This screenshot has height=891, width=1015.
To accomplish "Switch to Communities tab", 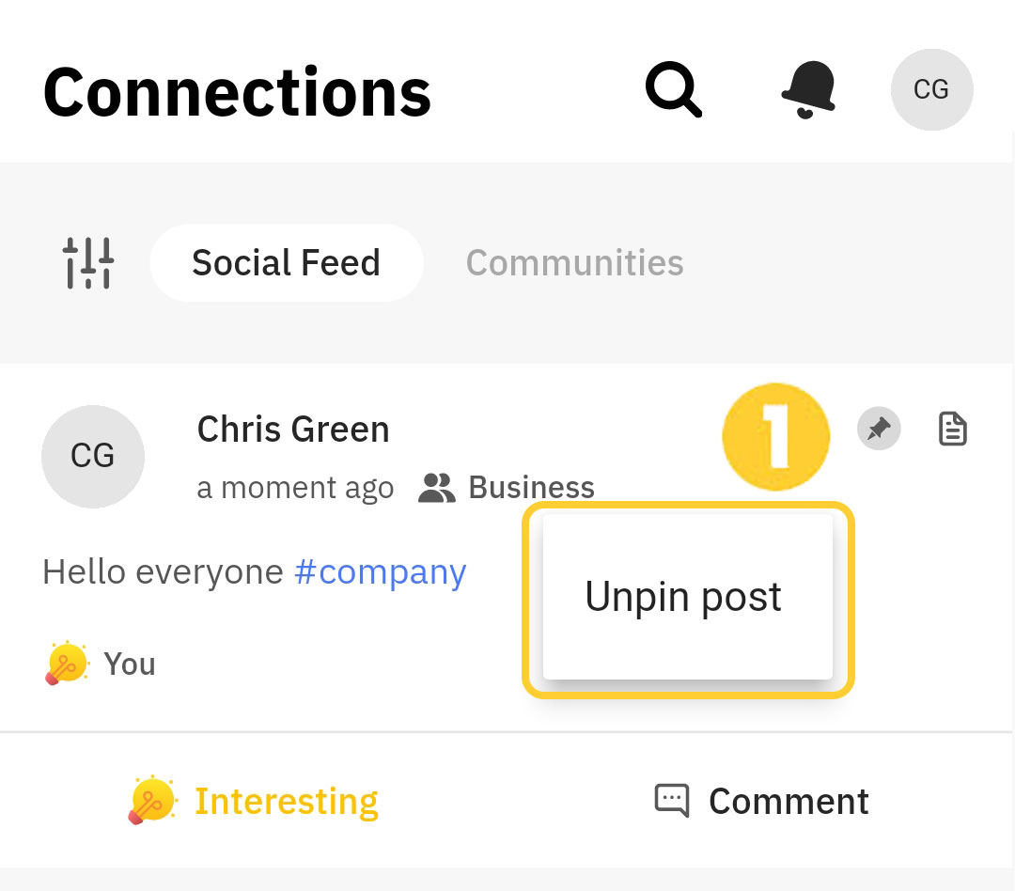I will pos(575,262).
